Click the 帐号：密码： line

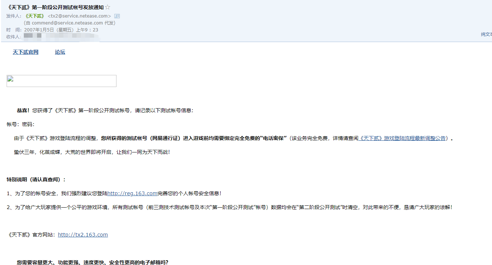tap(21, 124)
